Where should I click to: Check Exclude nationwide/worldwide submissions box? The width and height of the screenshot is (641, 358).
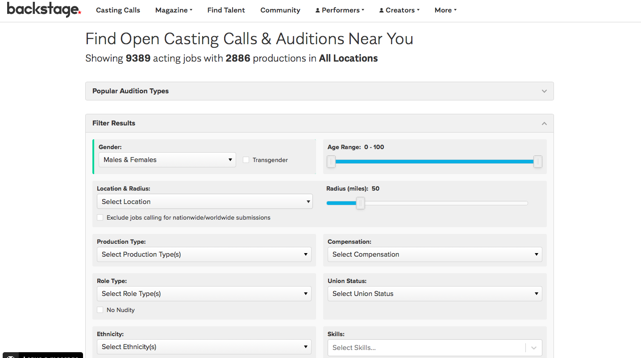(100, 218)
